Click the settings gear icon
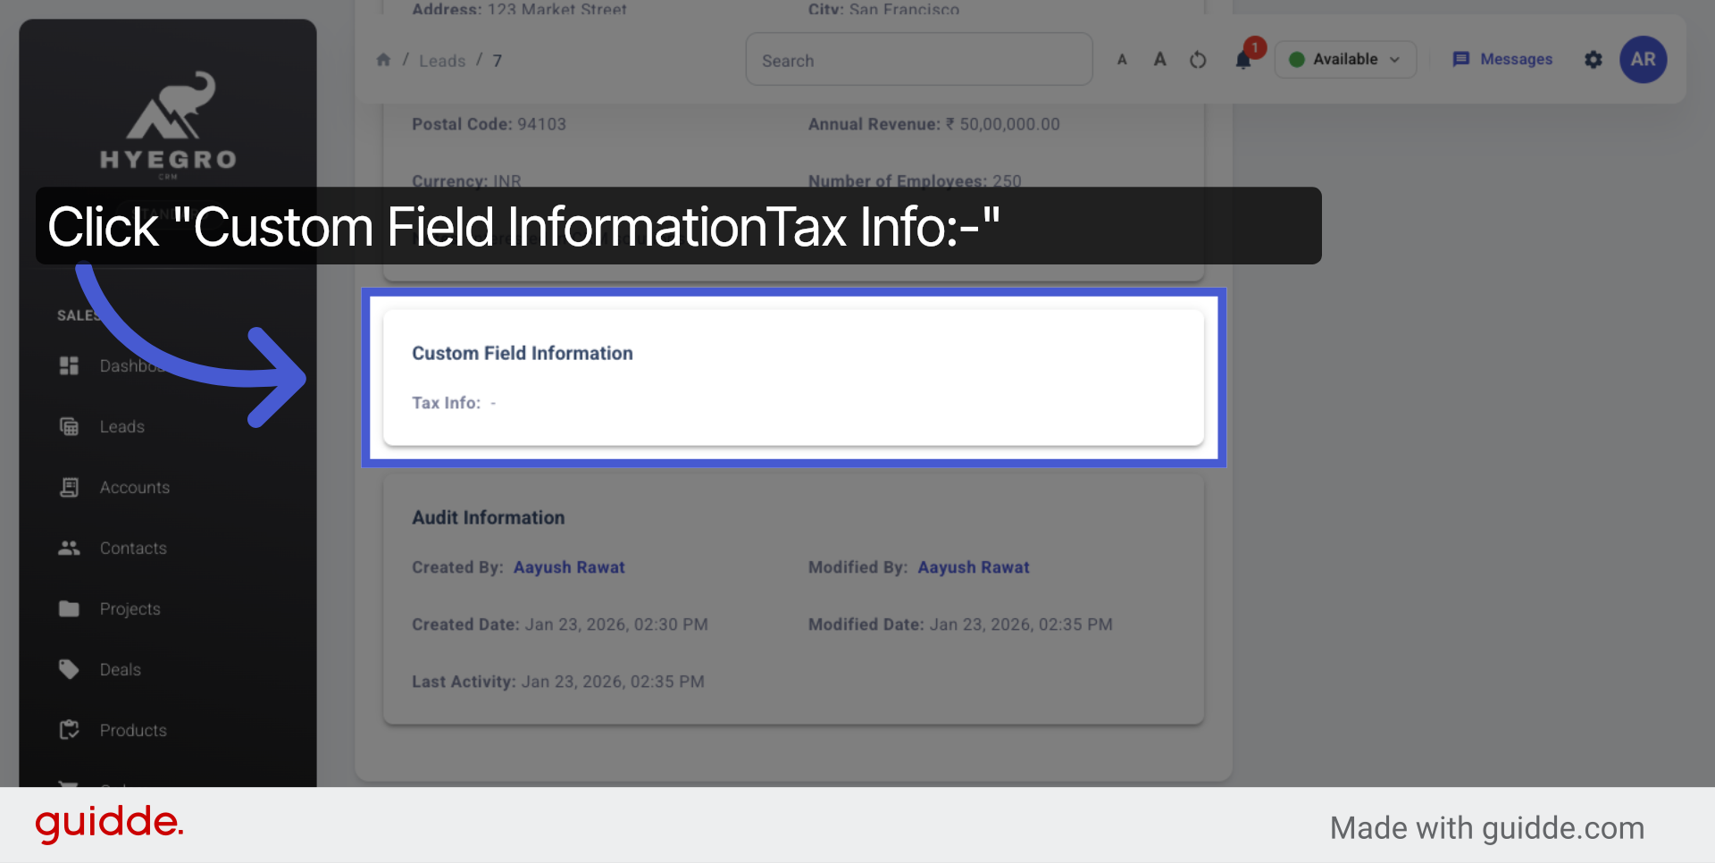The width and height of the screenshot is (1715, 863). [1594, 60]
